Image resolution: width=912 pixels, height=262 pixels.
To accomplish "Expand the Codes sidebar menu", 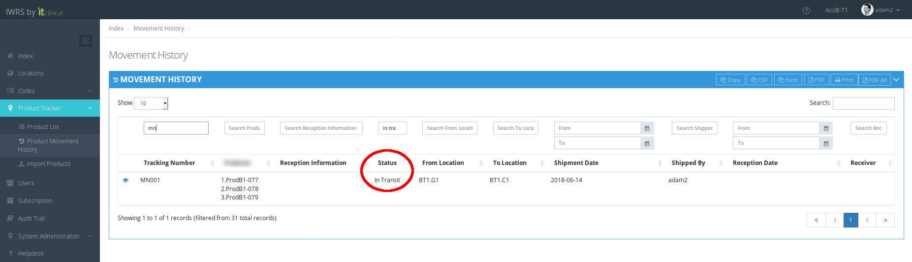I will coord(50,91).
